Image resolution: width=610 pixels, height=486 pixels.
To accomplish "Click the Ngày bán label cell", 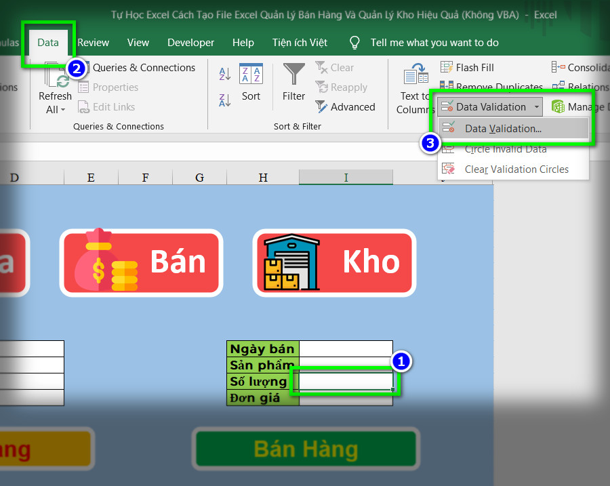I will [x=263, y=349].
